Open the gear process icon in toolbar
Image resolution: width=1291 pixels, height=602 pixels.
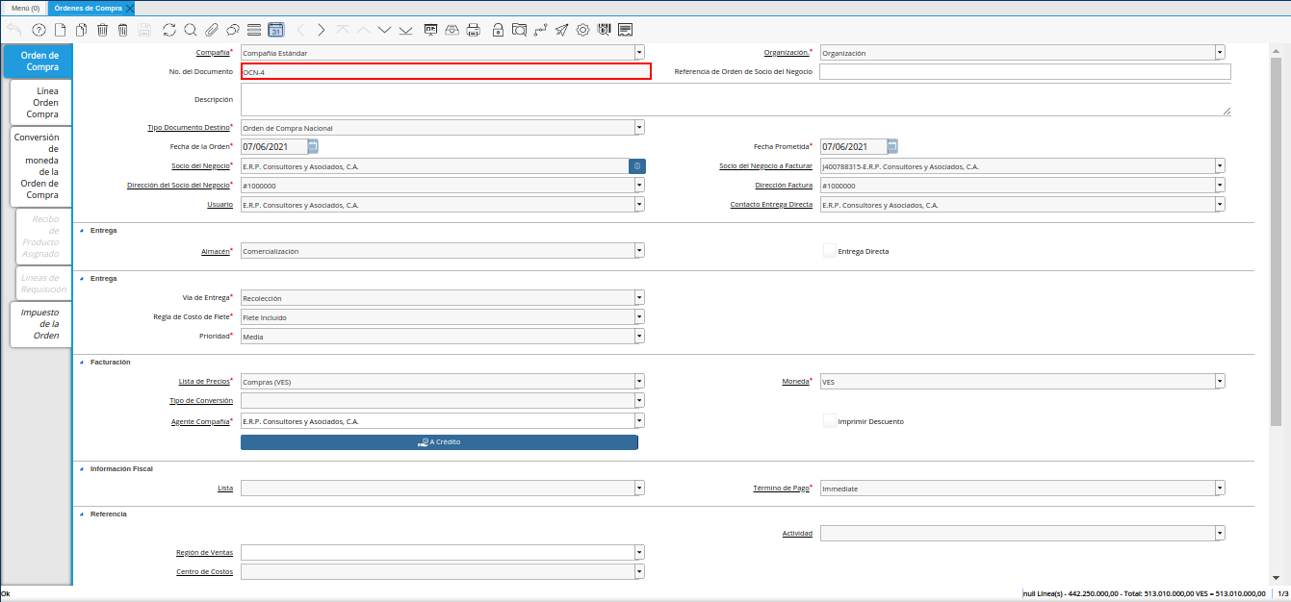click(582, 30)
